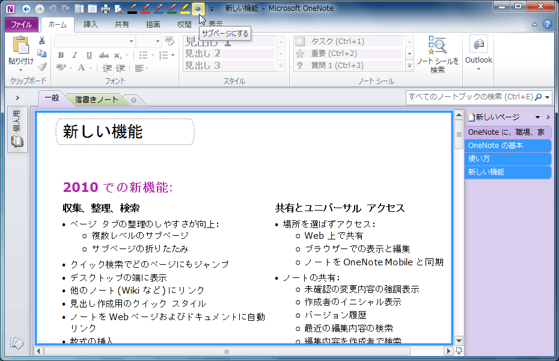The width and height of the screenshot is (559, 361).
Task: Click the Make Subpage arrow button
Action: pyautogui.click(x=198, y=9)
